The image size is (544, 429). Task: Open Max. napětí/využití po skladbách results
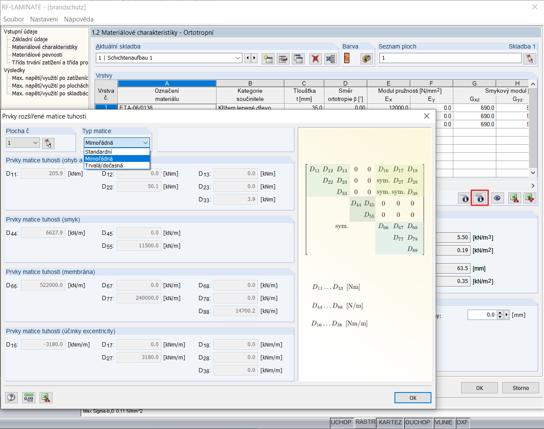[50, 93]
